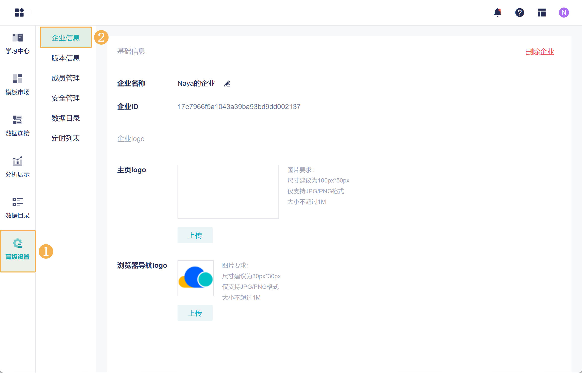Click the layout template icon in header
582x373 pixels.
pos(542,13)
